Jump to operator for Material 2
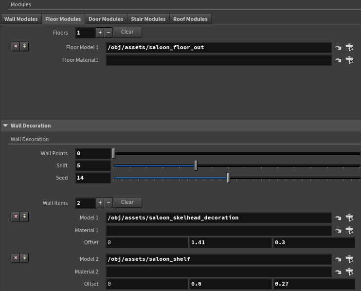Image resolution: width=361 pixels, height=291 pixels. [338, 272]
